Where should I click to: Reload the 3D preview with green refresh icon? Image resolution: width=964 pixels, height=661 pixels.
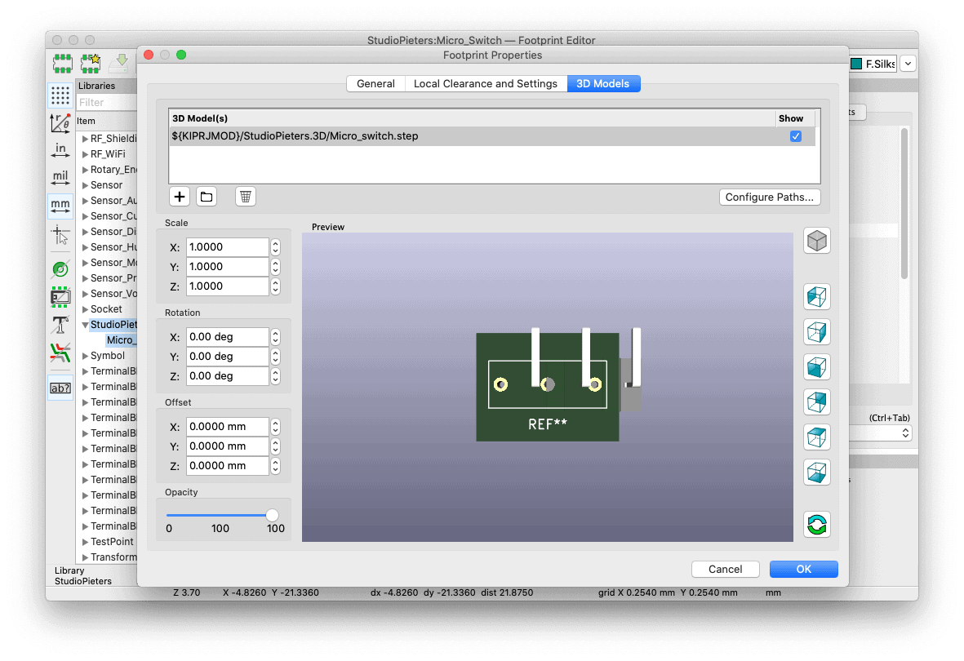816,525
